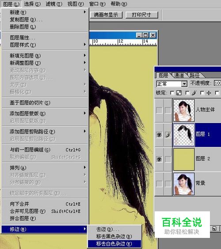Click the checkerboard transparency lock icon
This screenshot has height=249, width=221.
coord(179,93)
